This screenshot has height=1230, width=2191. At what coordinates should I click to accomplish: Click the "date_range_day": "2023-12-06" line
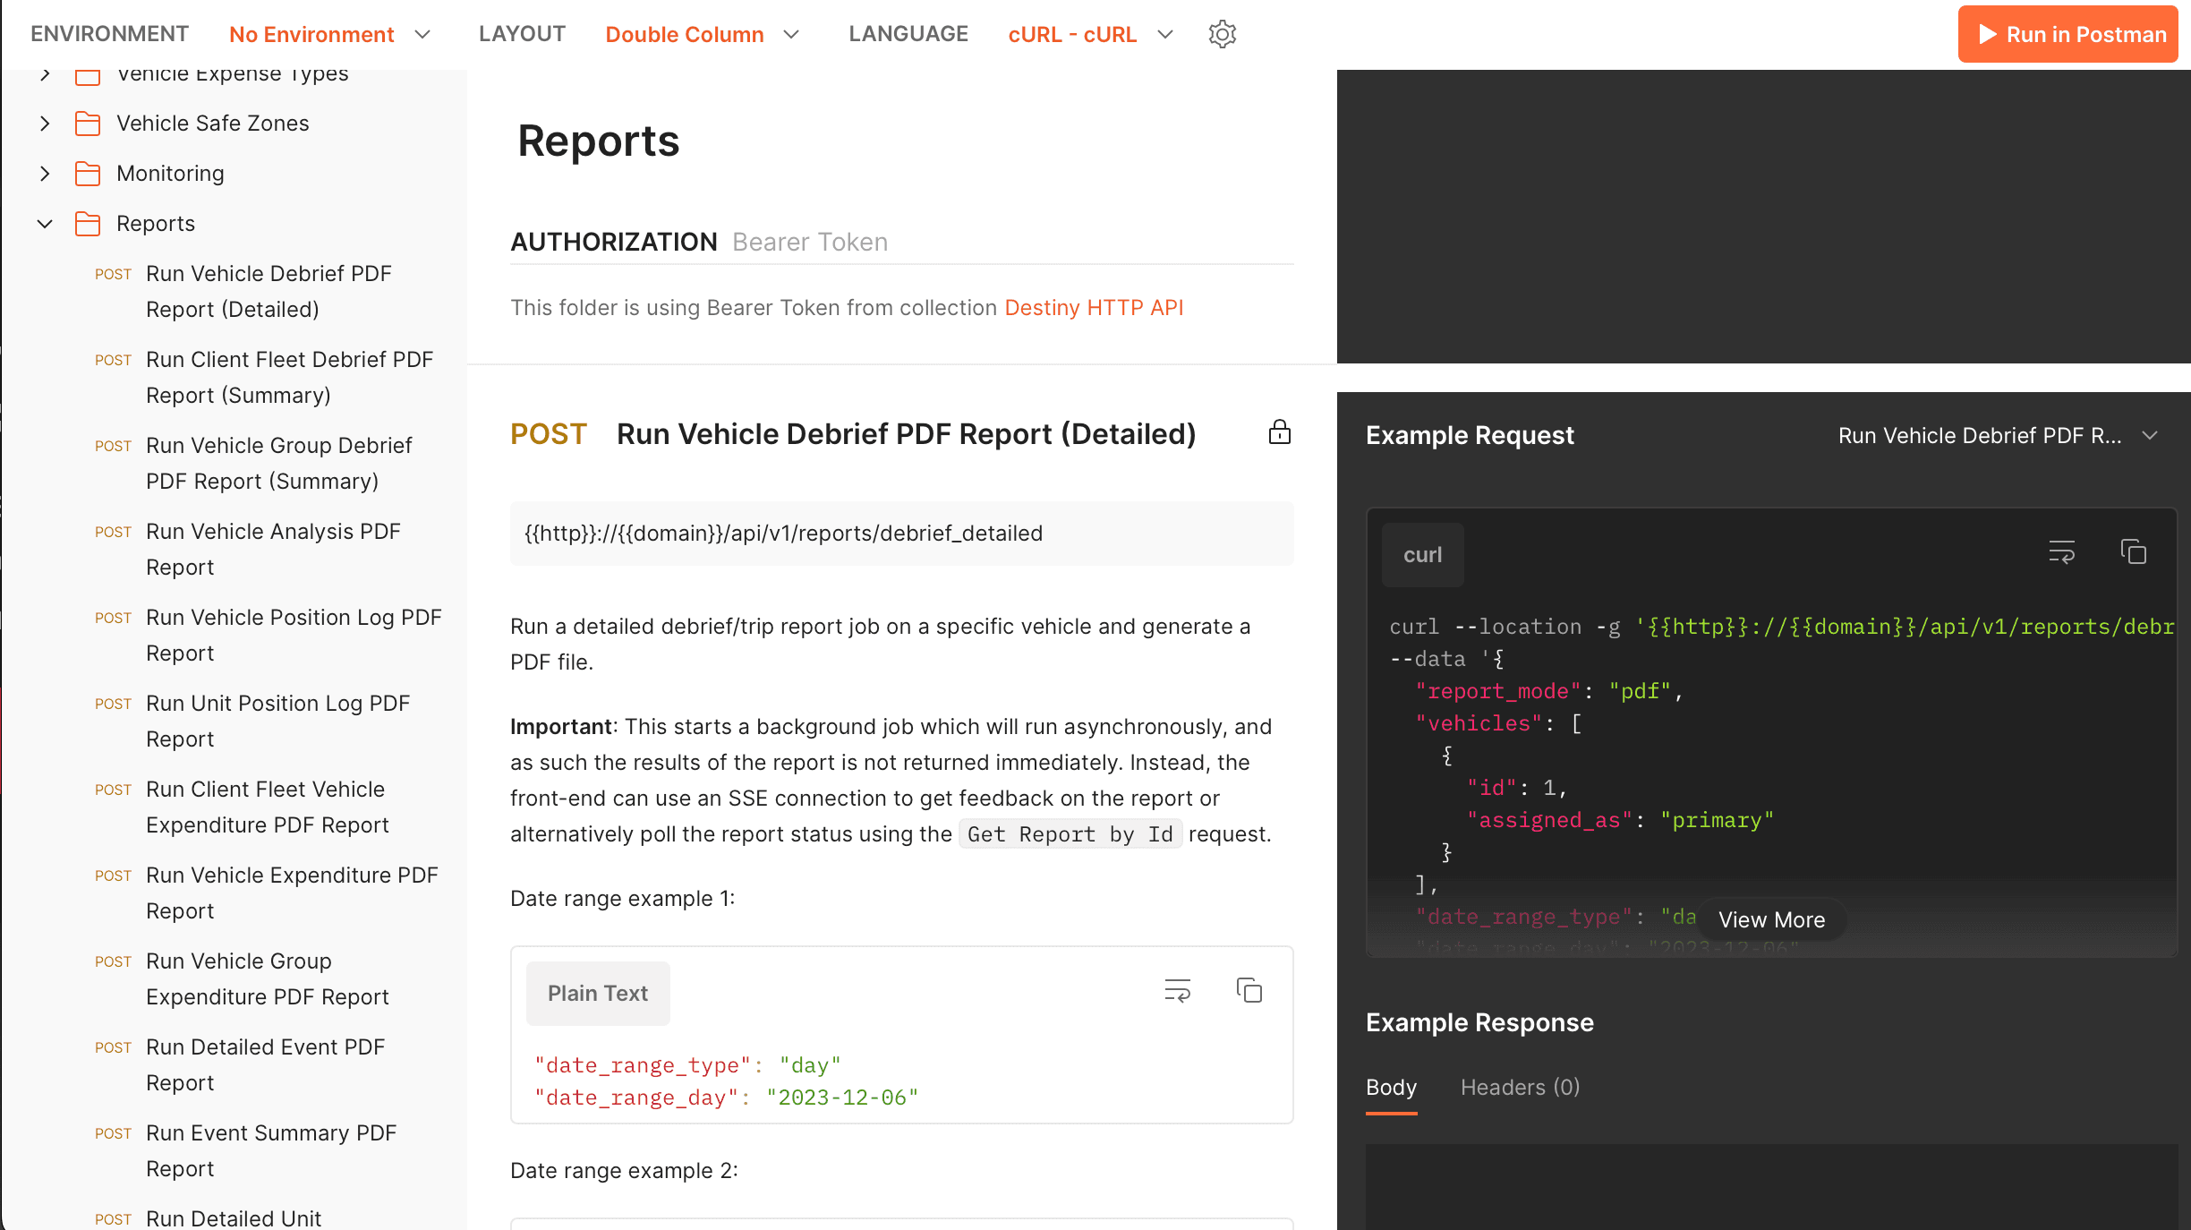[727, 1098]
